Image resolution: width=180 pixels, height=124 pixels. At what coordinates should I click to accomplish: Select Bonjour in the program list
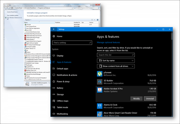pos(28,52)
